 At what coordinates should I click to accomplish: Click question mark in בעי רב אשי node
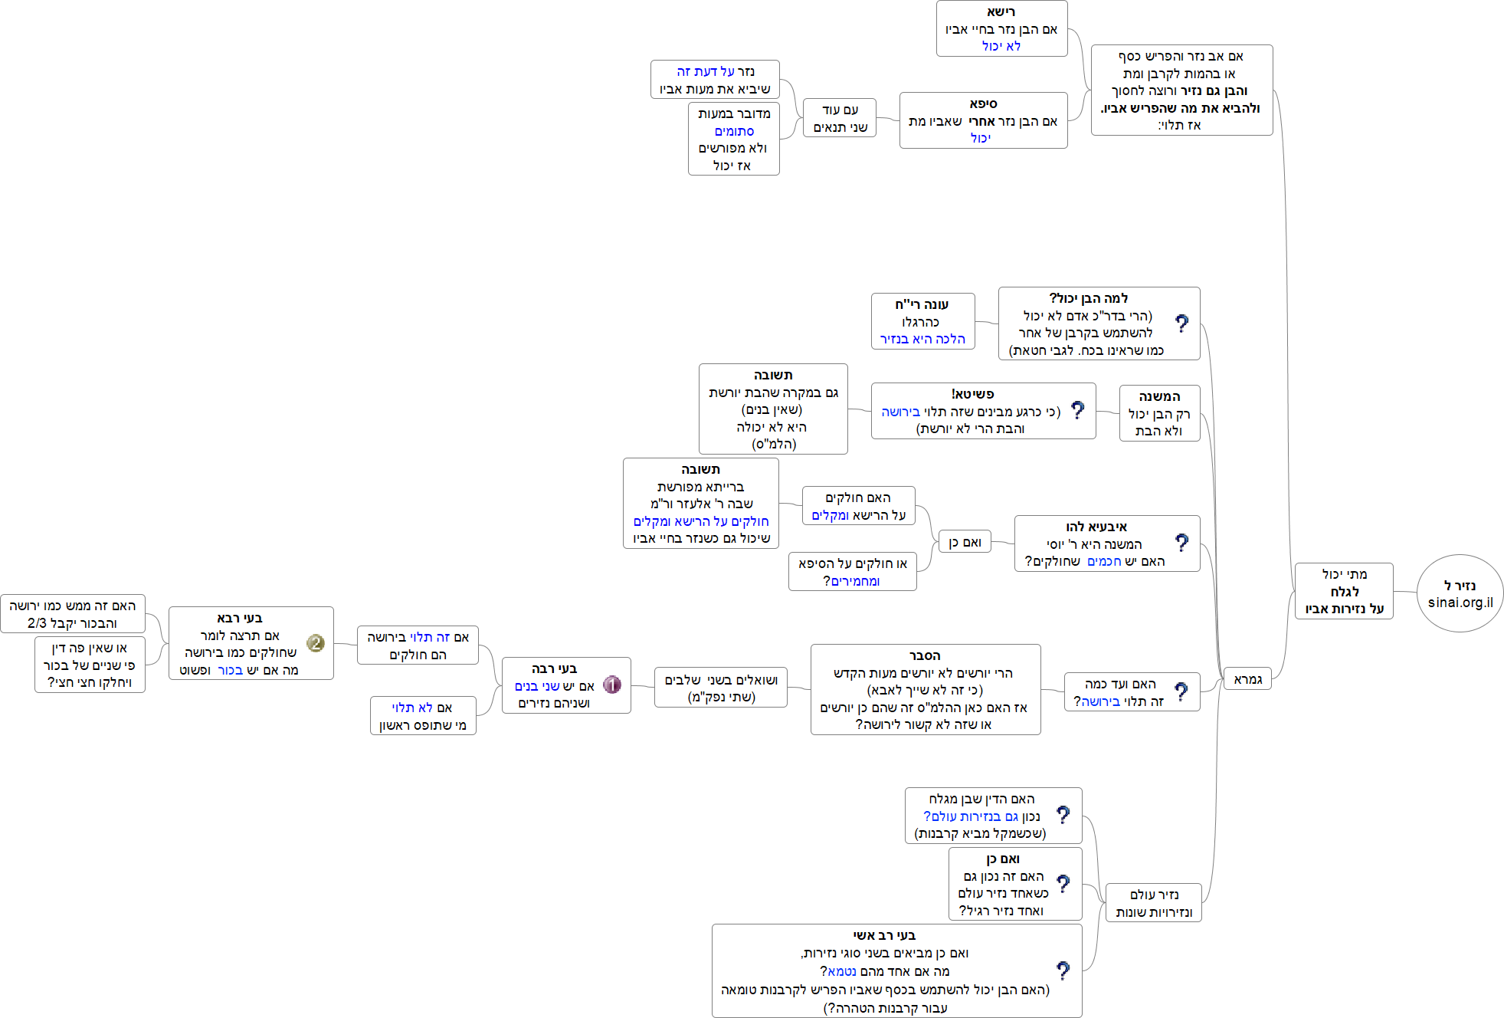[x=1063, y=970]
